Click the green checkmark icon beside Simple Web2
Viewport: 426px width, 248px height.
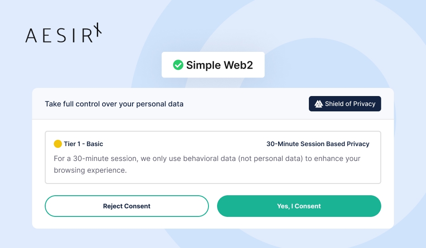pyautogui.click(x=178, y=65)
